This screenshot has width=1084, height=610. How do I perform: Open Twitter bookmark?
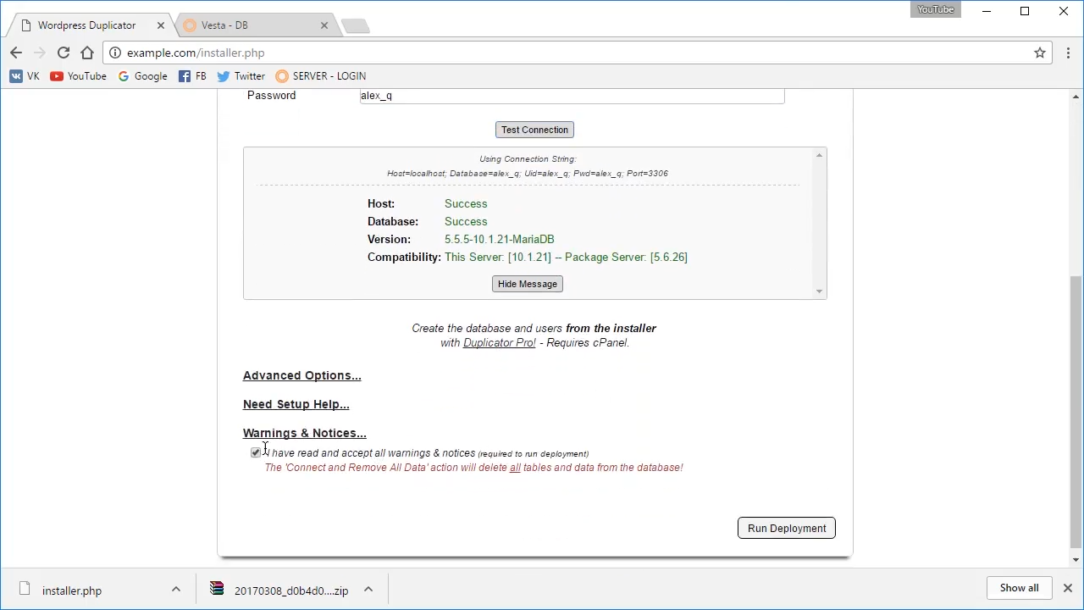pos(241,76)
